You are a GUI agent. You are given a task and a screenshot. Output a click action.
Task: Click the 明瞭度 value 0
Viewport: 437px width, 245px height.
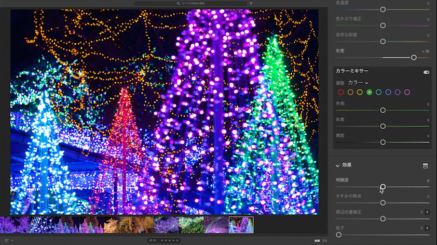click(x=428, y=181)
